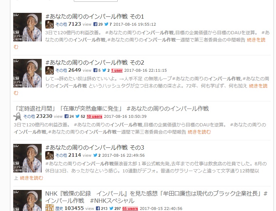276x211 pixels.
Task: Click Facebook icon on その2 entry
Action: (x=95, y=70)
